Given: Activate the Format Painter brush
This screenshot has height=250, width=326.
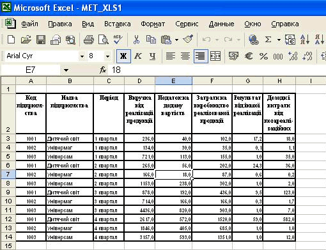Looking at the screenshot, I should [x=188, y=39].
